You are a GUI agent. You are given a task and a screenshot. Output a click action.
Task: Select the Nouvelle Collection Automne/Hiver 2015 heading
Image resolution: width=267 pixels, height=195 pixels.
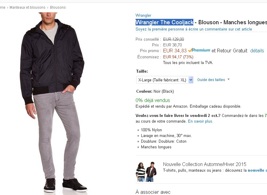coord(204,164)
